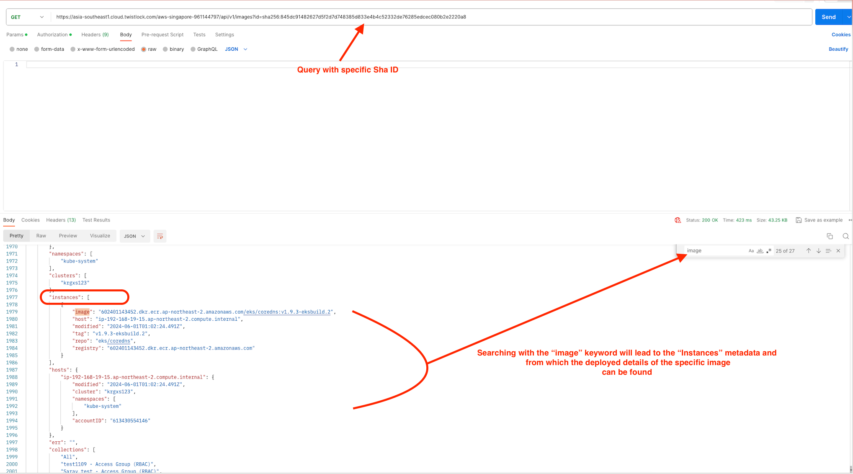This screenshot has width=853, height=474.
Task: Close the response search bar
Action: point(838,251)
